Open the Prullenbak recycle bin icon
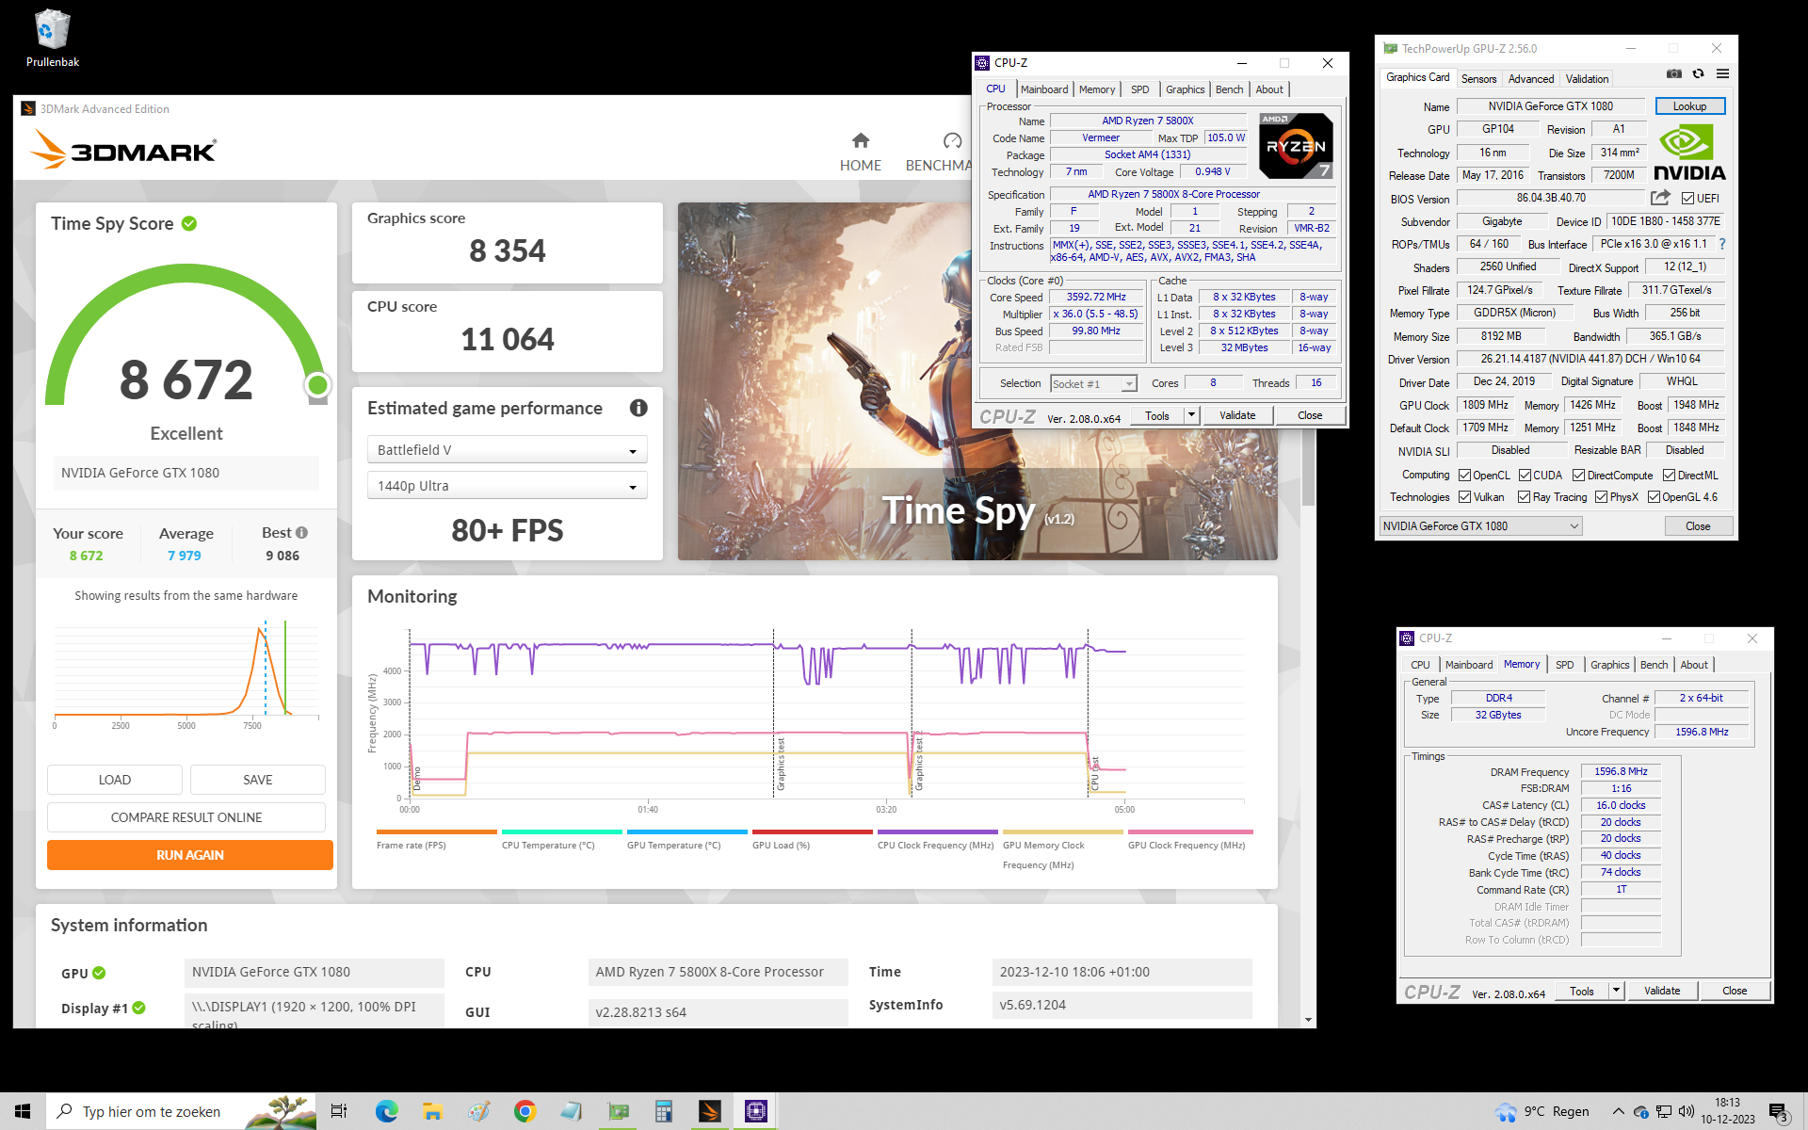Screen dimensions: 1808x1130 [x=52, y=38]
